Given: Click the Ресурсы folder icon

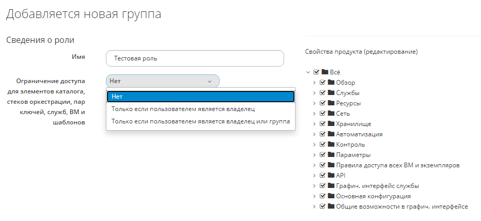Looking at the screenshot, I should tap(331, 103).
